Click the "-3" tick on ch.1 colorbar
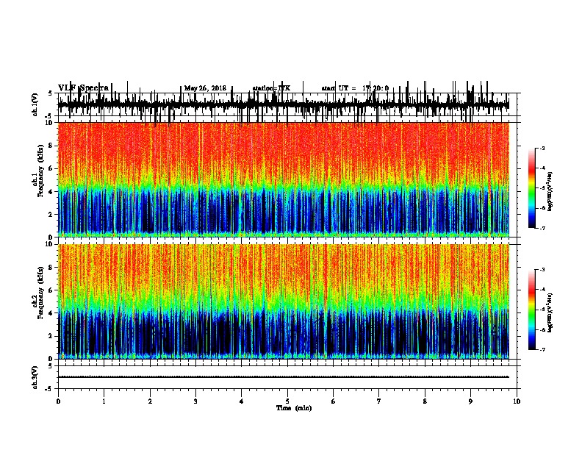The width and height of the screenshot is (582, 450). [542, 149]
